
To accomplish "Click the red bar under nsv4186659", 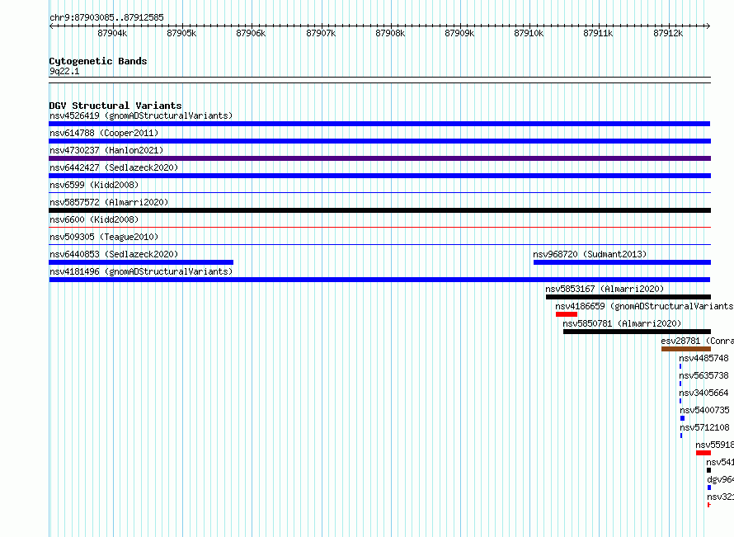I will tap(567, 314).
